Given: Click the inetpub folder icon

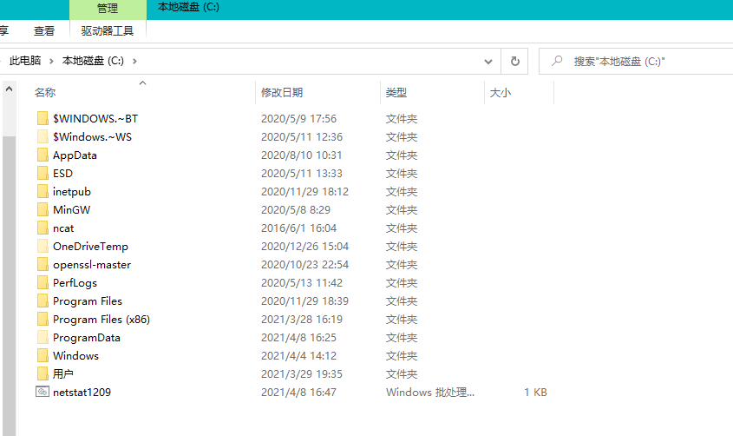Looking at the screenshot, I should (43, 191).
